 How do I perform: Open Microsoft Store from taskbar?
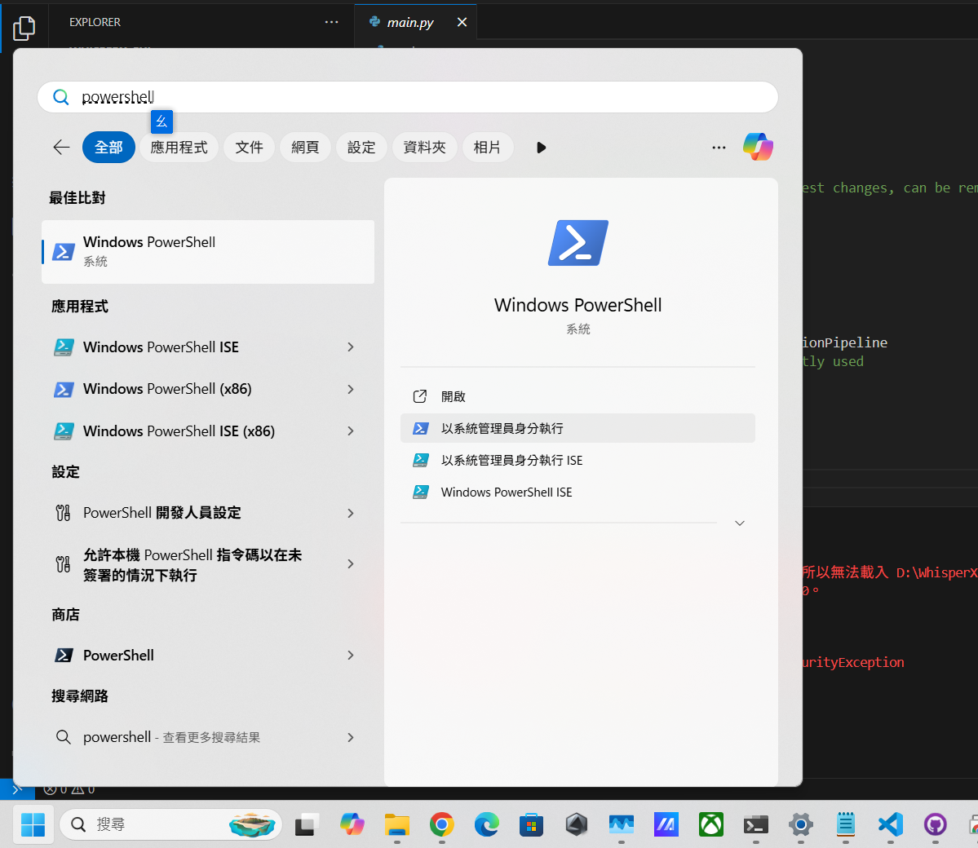[531, 824]
